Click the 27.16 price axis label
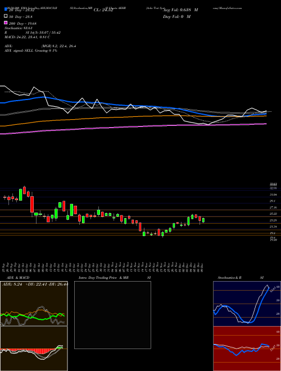The height and width of the screenshot is (371, 281). point(274,207)
